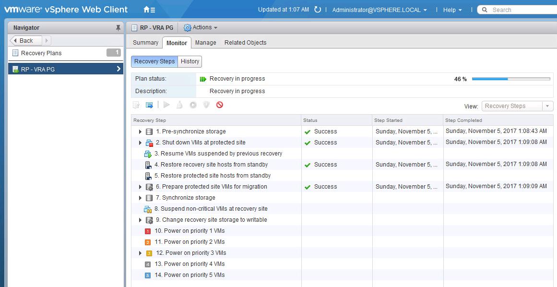Refresh the vSphere Web Client view

click(x=318, y=10)
